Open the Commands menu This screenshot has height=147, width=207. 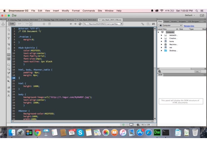coord(88,11)
